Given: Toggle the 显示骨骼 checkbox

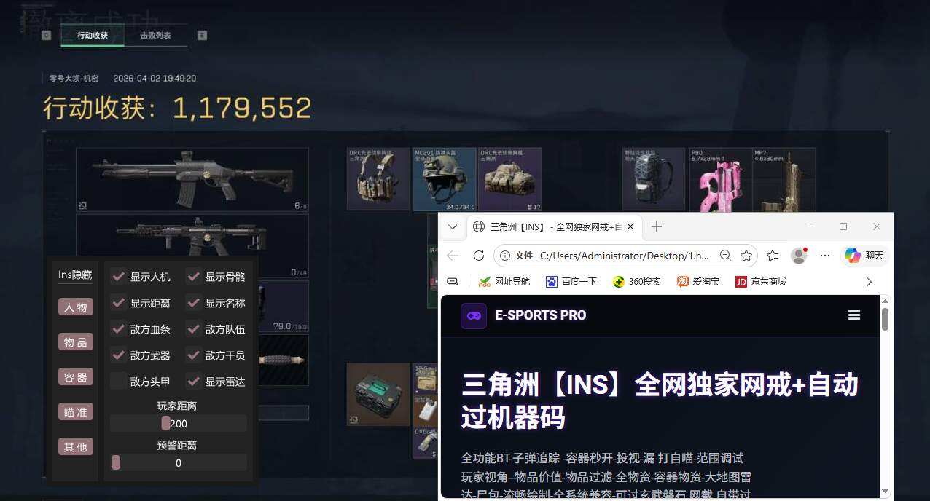Looking at the screenshot, I should 193,277.
